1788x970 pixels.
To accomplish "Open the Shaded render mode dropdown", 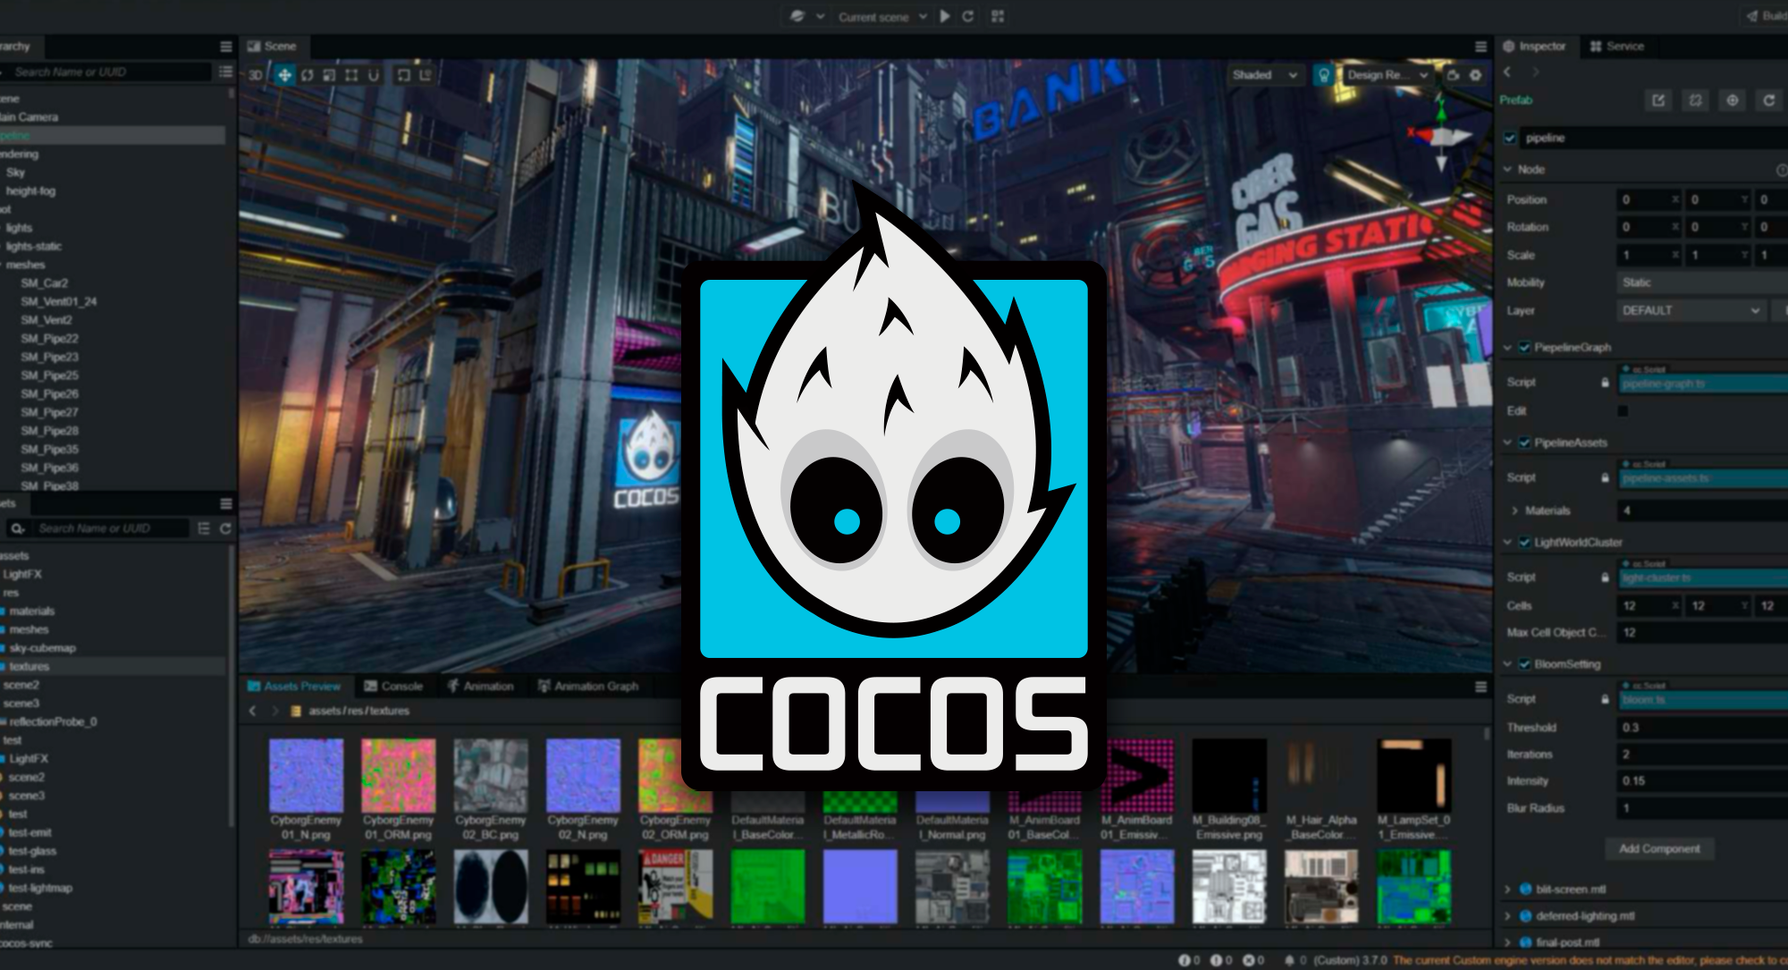I will click(x=1264, y=75).
